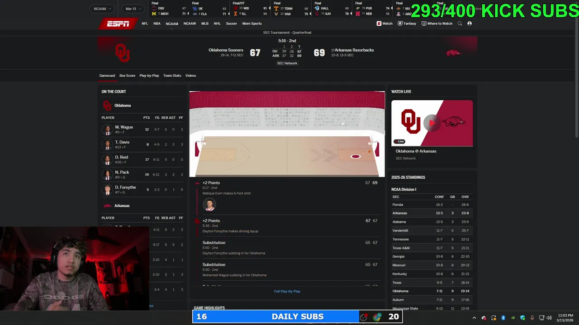Select Soccer in the ESPN nav
Viewport: 579px width, 325px height.
[x=231, y=23]
